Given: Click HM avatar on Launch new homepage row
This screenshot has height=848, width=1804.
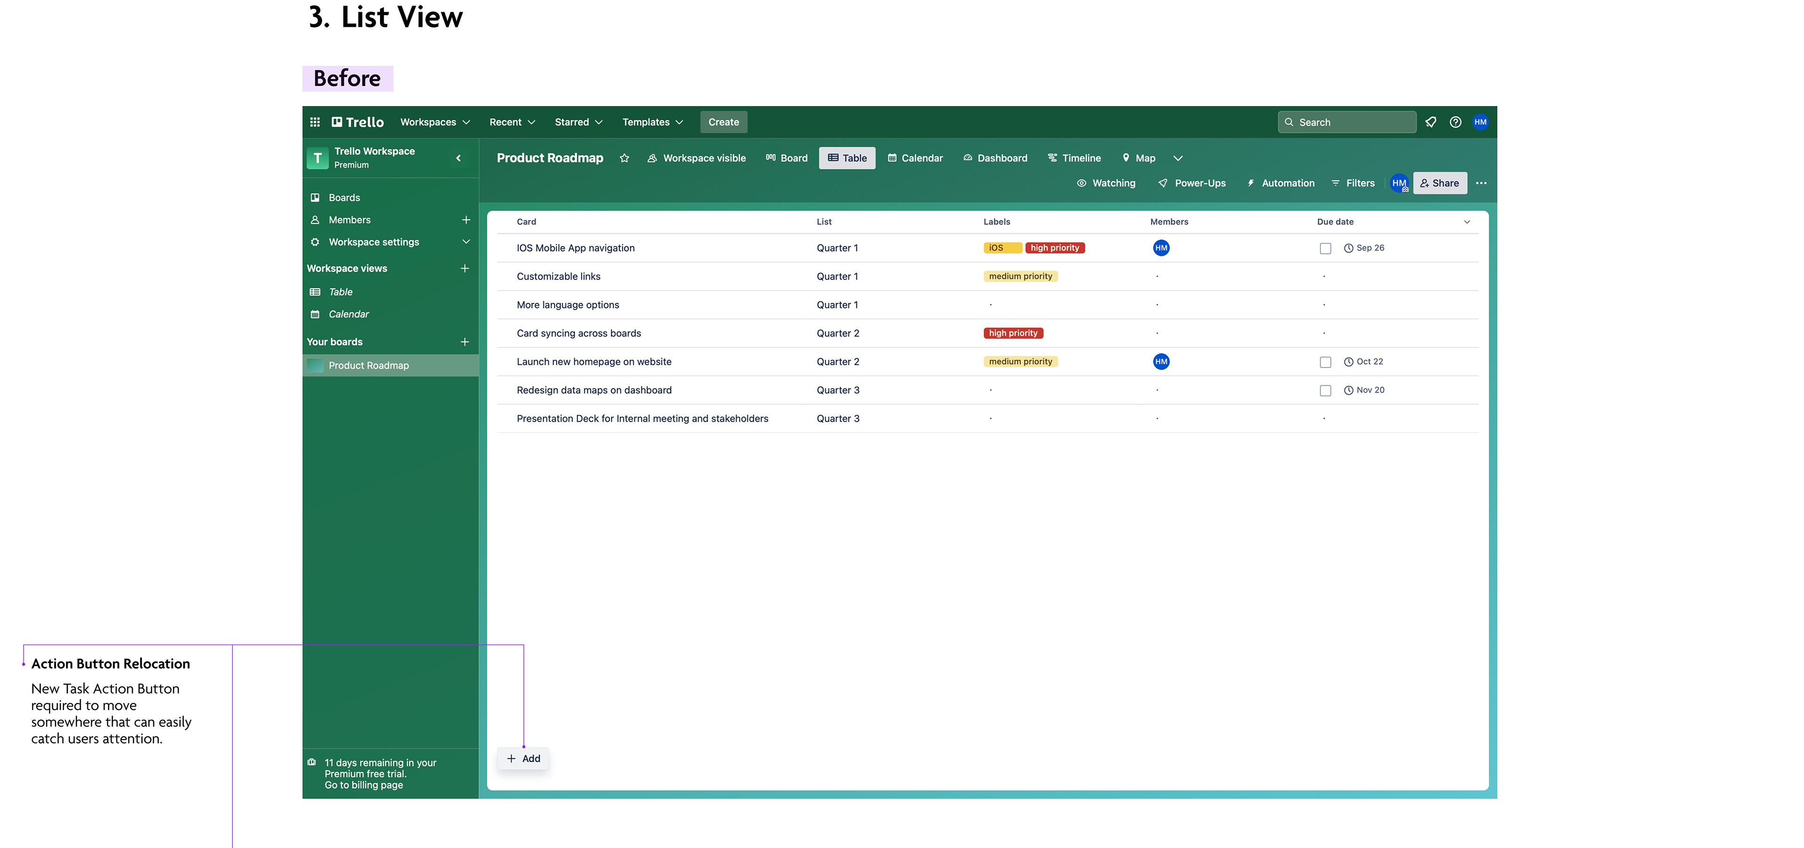Looking at the screenshot, I should (1161, 362).
